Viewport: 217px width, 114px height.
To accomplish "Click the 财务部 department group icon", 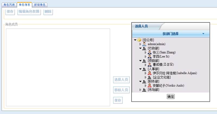I will coord(144,82).
